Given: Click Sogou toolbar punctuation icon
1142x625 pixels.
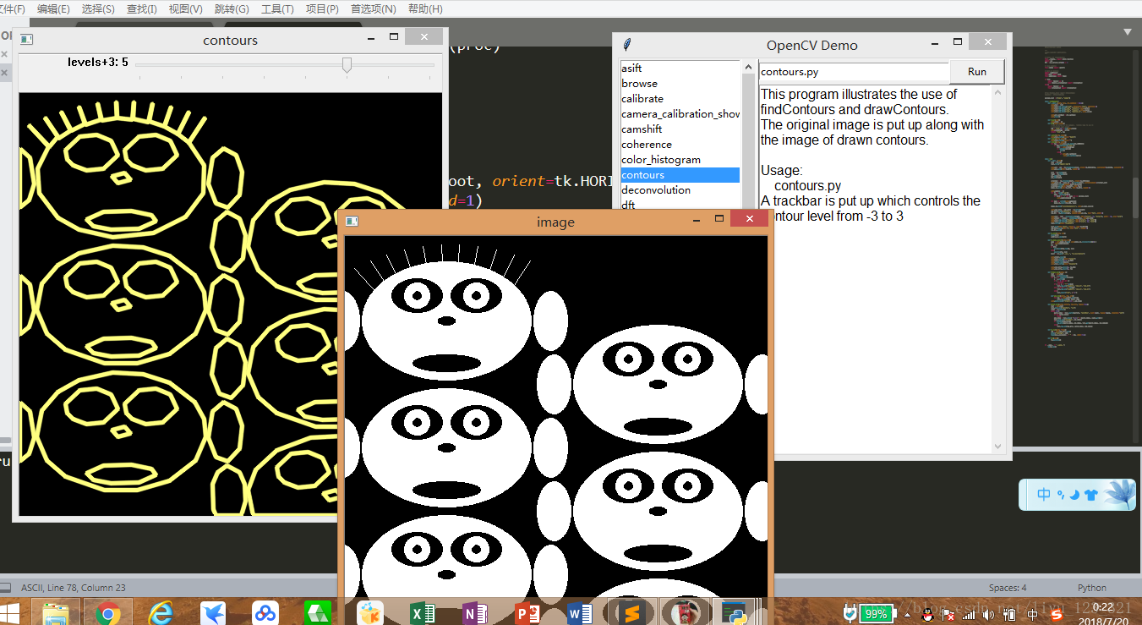Looking at the screenshot, I should click(1060, 495).
